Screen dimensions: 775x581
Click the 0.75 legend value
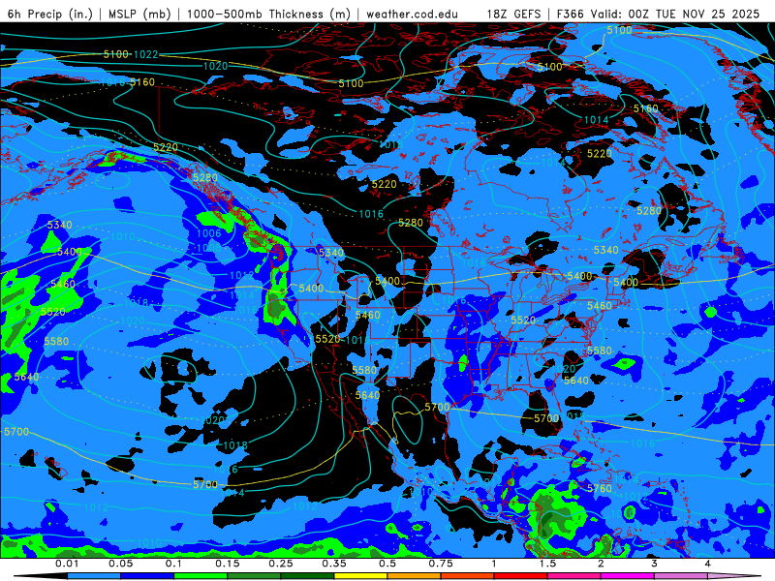[x=441, y=564]
